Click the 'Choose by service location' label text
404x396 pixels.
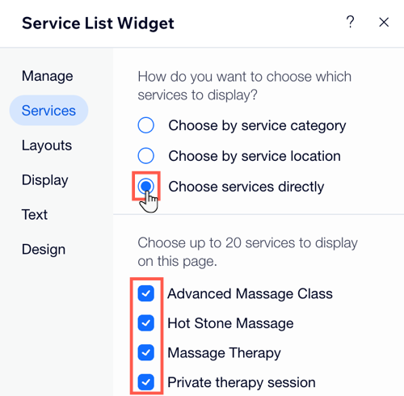click(x=255, y=156)
